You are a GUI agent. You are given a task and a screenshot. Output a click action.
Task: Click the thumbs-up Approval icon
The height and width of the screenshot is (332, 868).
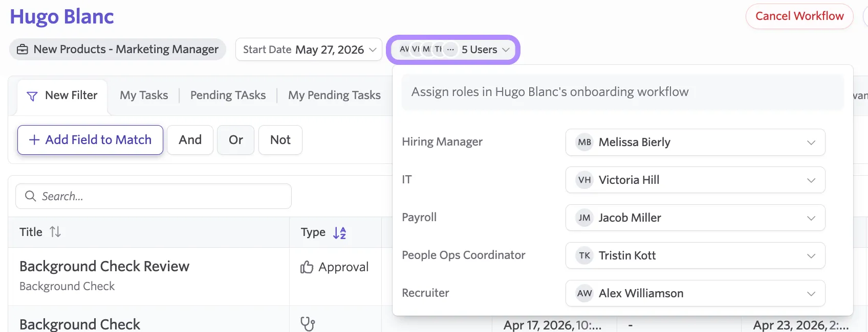307,267
